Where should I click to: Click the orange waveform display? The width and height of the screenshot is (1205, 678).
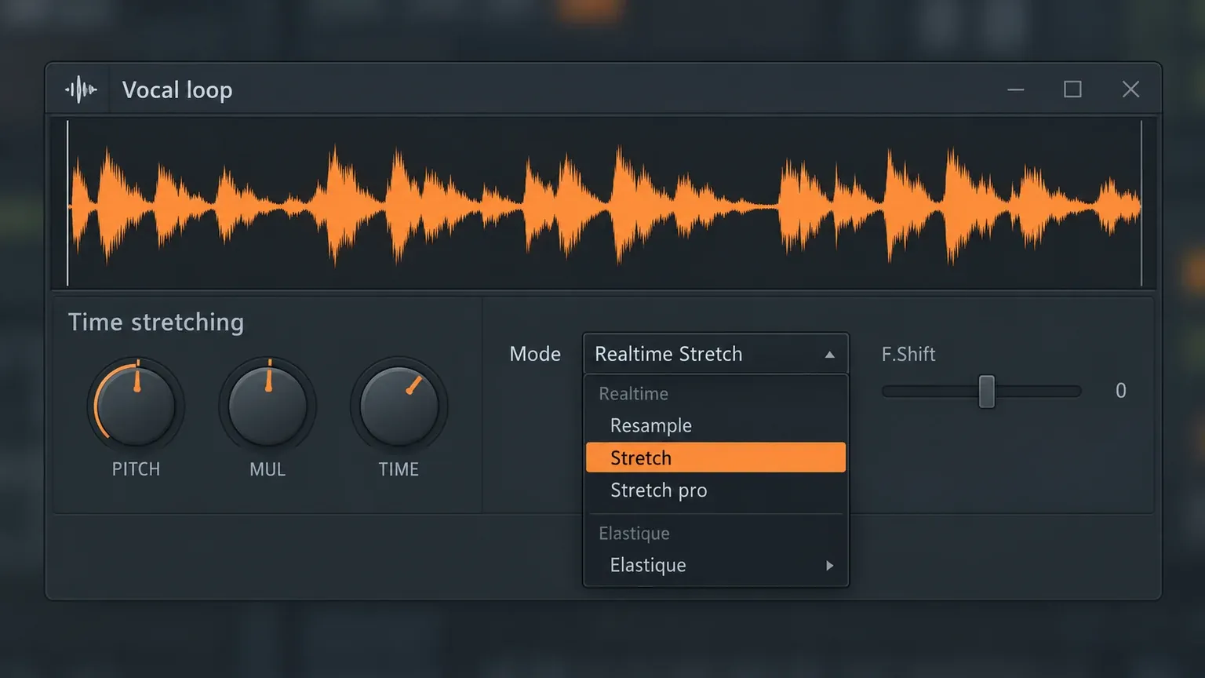pos(604,204)
